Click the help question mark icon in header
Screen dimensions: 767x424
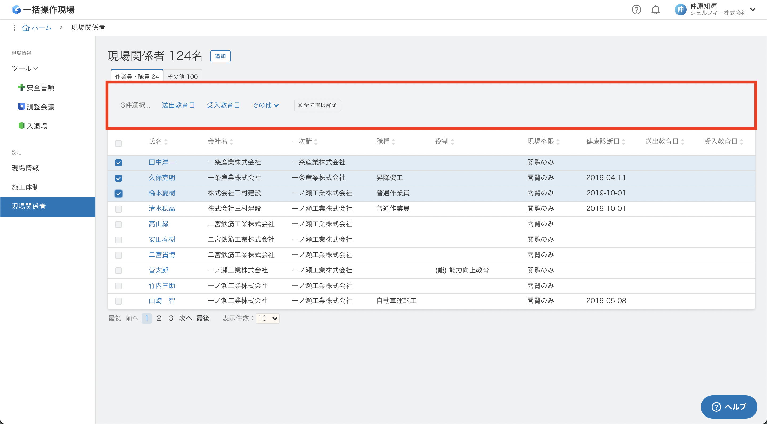(636, 10)
